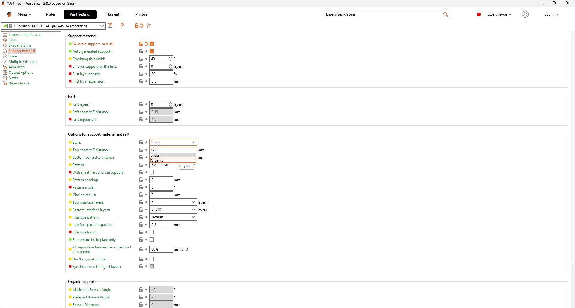
Task: Open the Interface pattern dropdown
Action: pyautogui.click(x=193, y=217)
